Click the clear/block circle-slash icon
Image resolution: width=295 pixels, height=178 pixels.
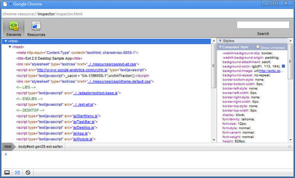click(x=28, y=172)
